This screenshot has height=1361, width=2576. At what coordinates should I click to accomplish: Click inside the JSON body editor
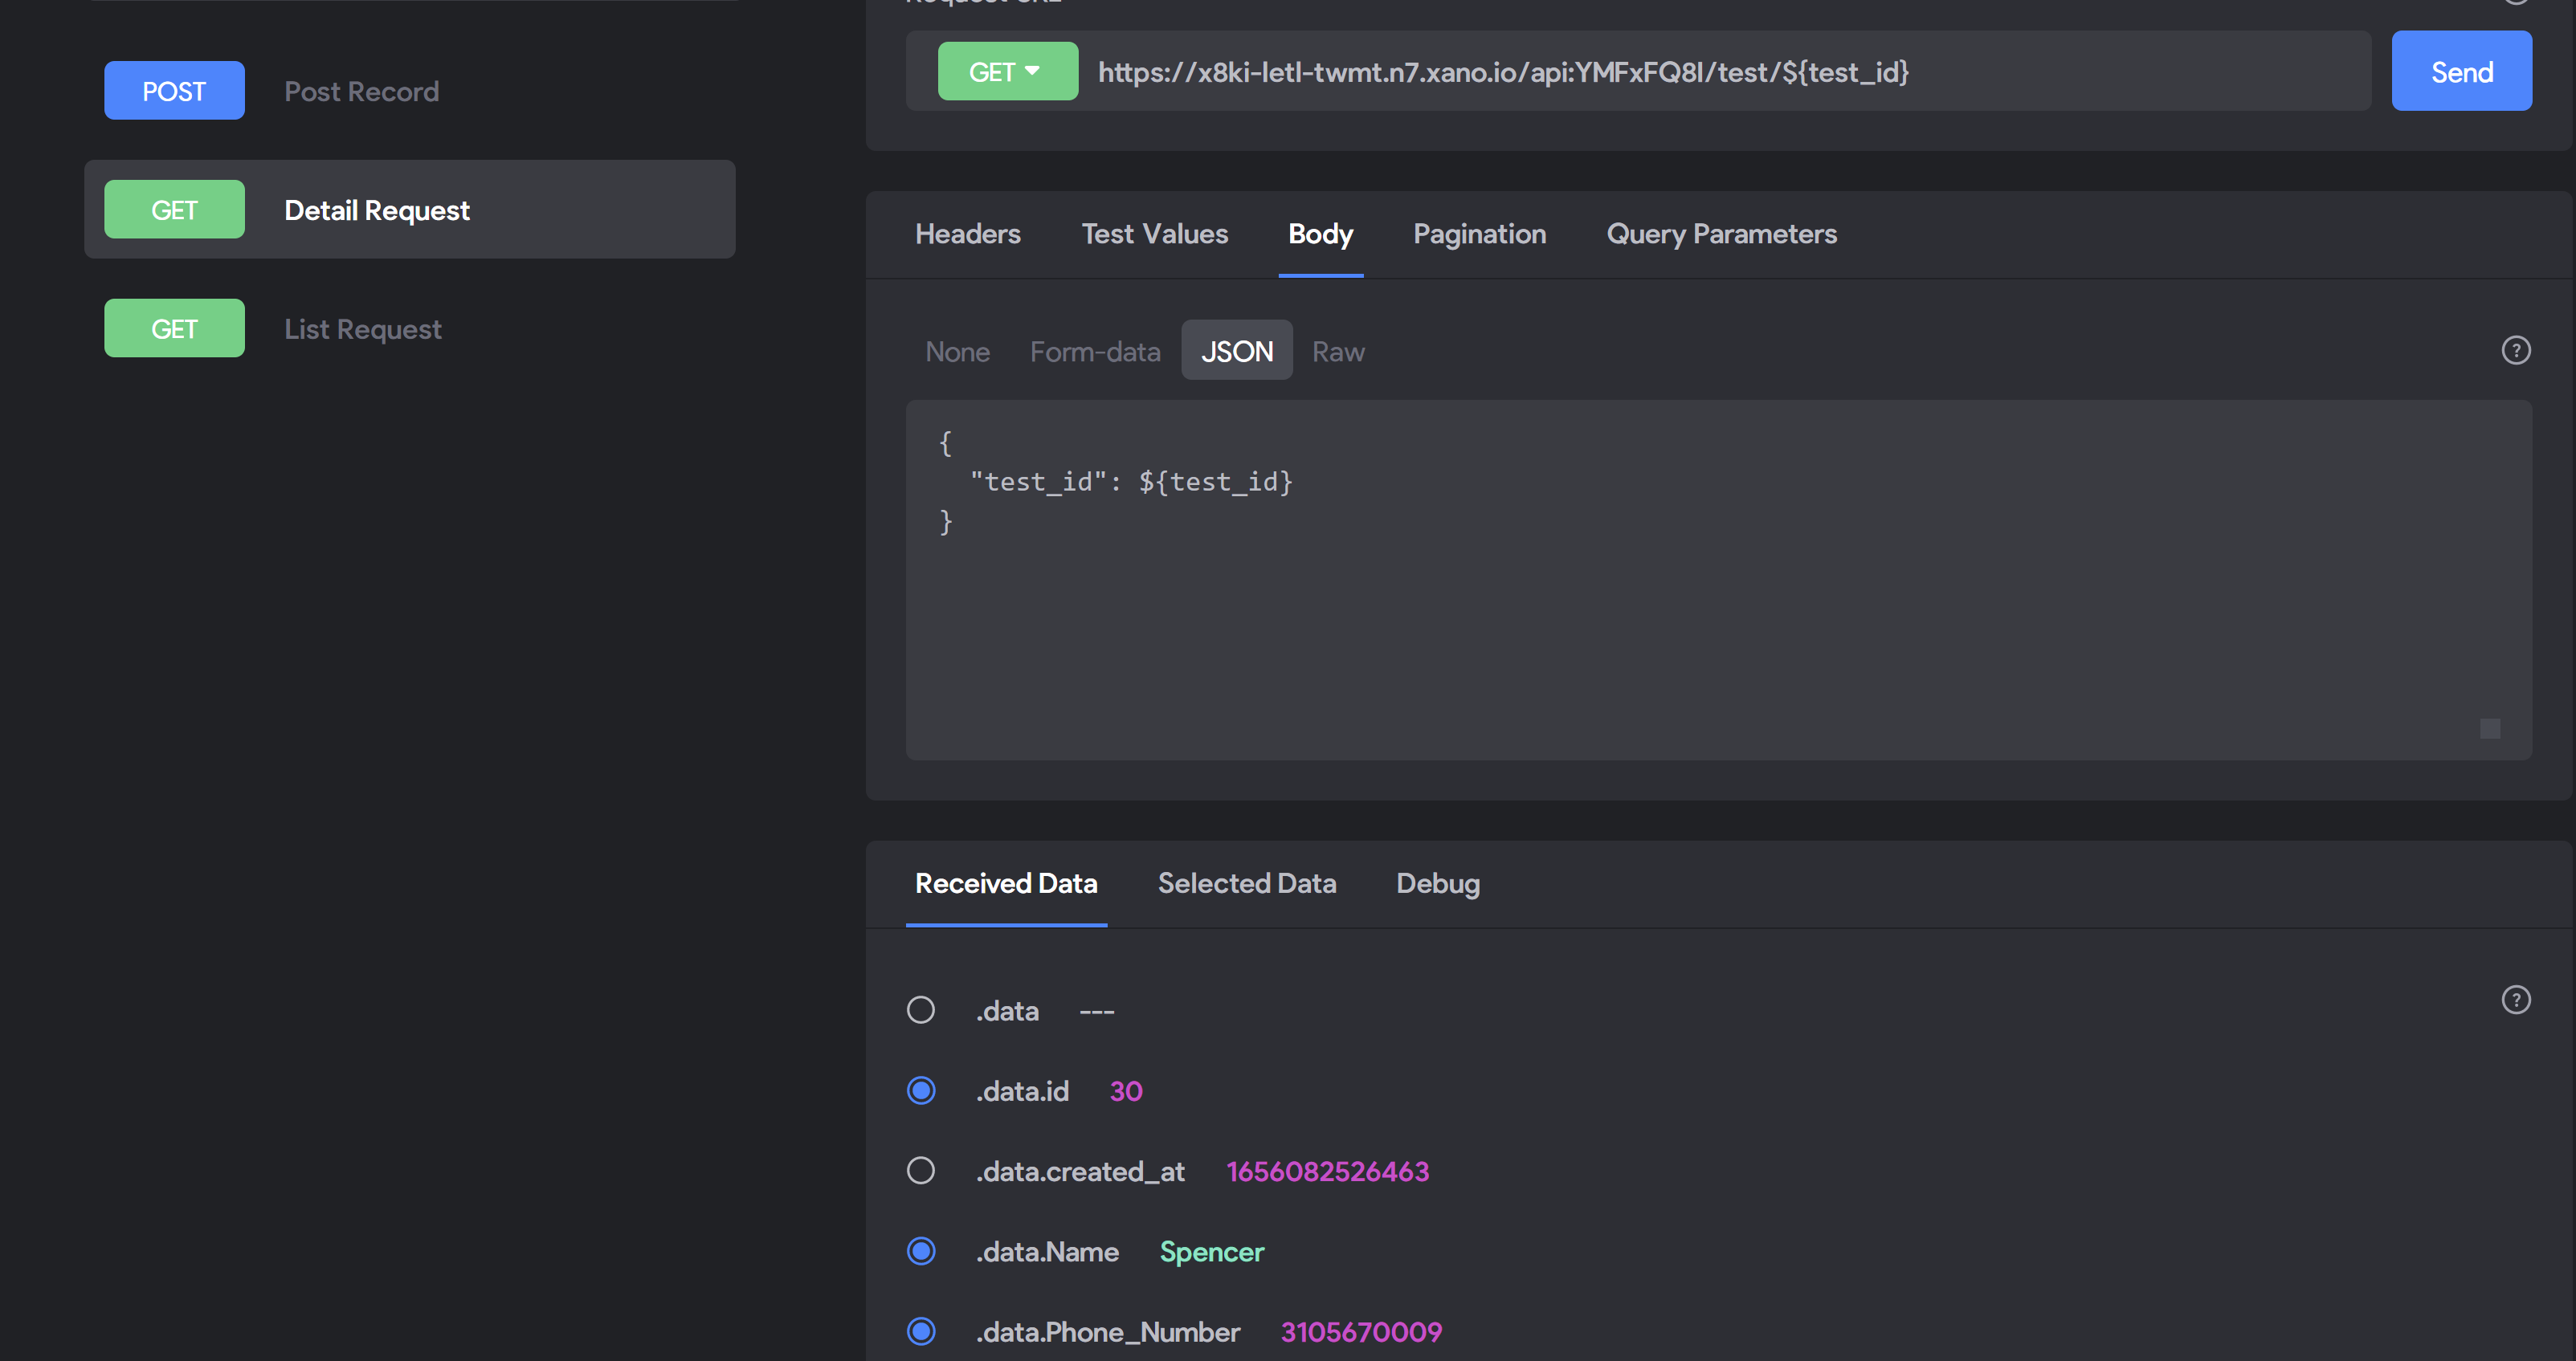tap(1718, 580)
